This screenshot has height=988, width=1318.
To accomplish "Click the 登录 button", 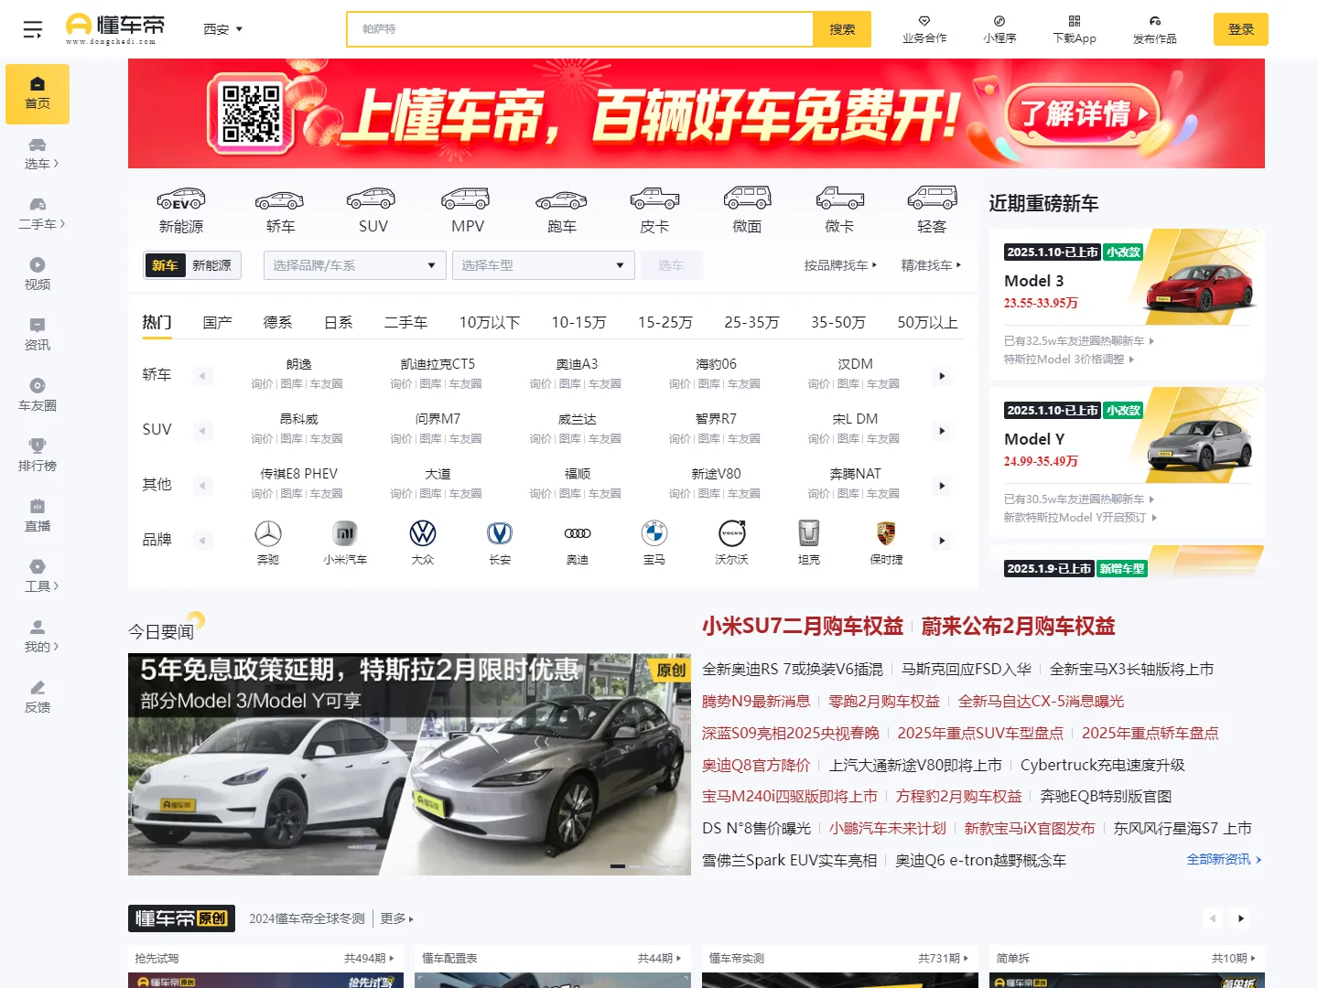I will (x=1241, y=29).
